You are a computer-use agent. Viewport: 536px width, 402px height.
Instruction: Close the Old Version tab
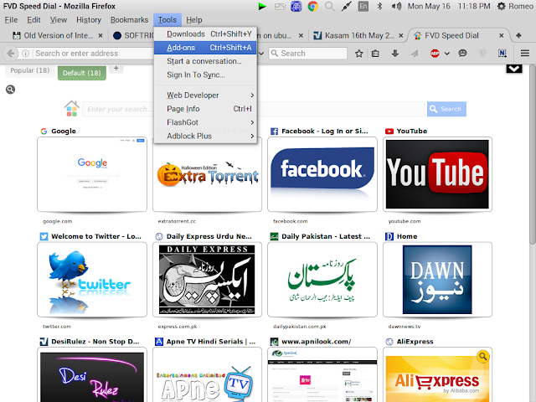tap(100, 35)
